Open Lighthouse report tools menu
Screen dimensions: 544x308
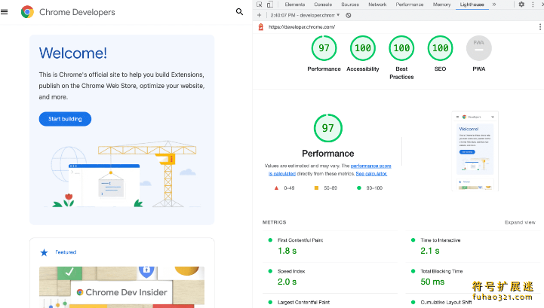pyautogui.click(x=539, y=26)
